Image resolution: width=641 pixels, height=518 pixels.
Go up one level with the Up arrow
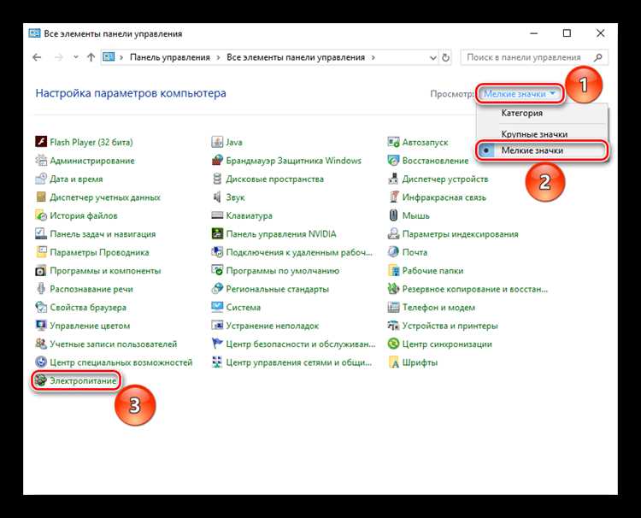click(x=91, y=57)
